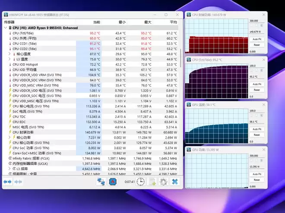Click the thermometer icon beside CPU (Tctl/Tdie)
Viewport: 285px width, 213px height.
click(x=10, y=33)
